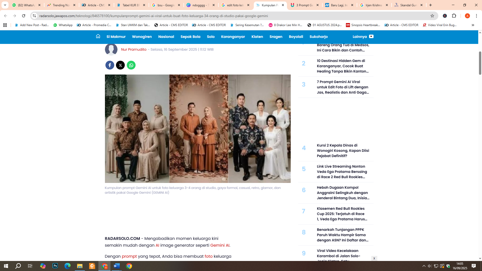Viewport: 482px width, 271px height.
Task: Open Microsoft Edge from the taskbar
Action: click(x=67, y=266)
